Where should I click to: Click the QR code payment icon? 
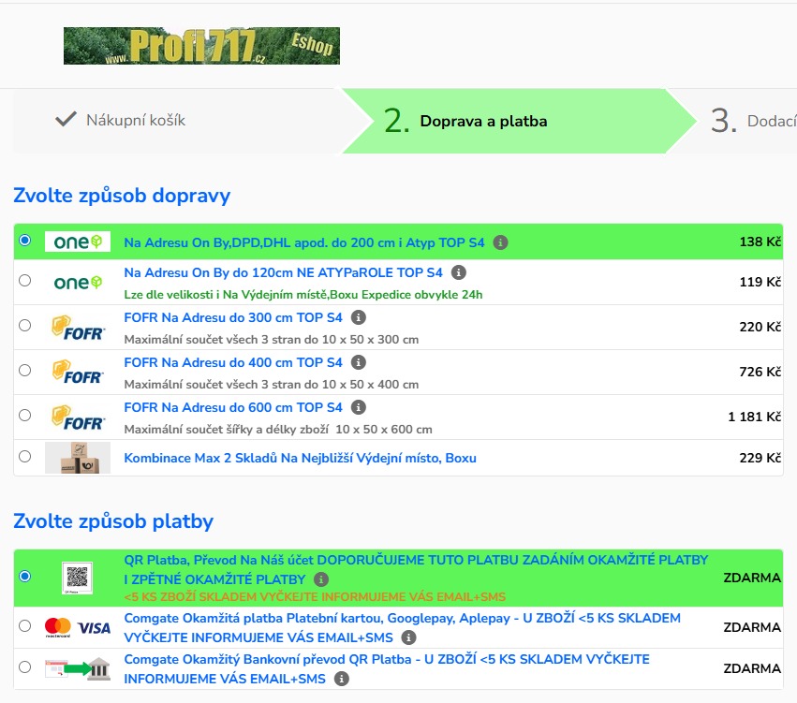(x=77, y=577)
